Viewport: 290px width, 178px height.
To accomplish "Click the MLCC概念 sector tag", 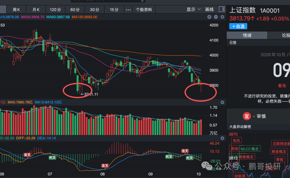I will [250, 149].
